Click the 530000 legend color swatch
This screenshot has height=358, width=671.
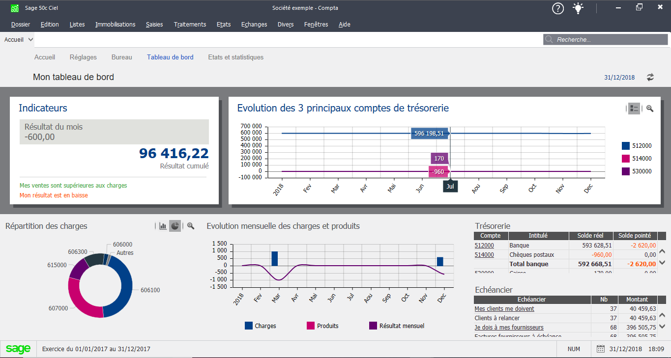626,171
